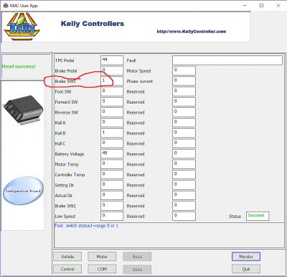The height and width of the screenshot is (277, 287).
Task: Click the KMC User App title icon
Action: (x=6, y=6)
